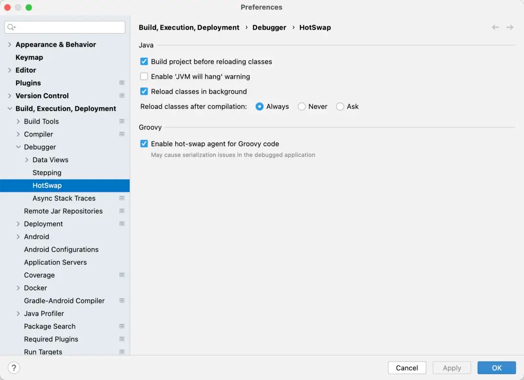Viewport: 524px width, 380px height.
Task: Click Debugger in the breadcrumb
Action: (x=269, y=27)
